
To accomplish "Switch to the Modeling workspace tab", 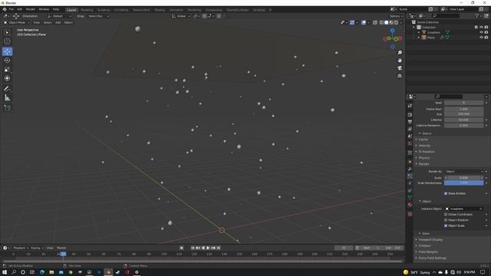I will tap(87, 10).
